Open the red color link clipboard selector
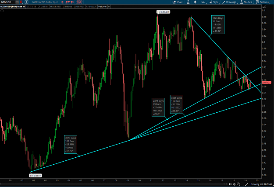Viewport: 274px width, 187px height. [x=21, y=2]
